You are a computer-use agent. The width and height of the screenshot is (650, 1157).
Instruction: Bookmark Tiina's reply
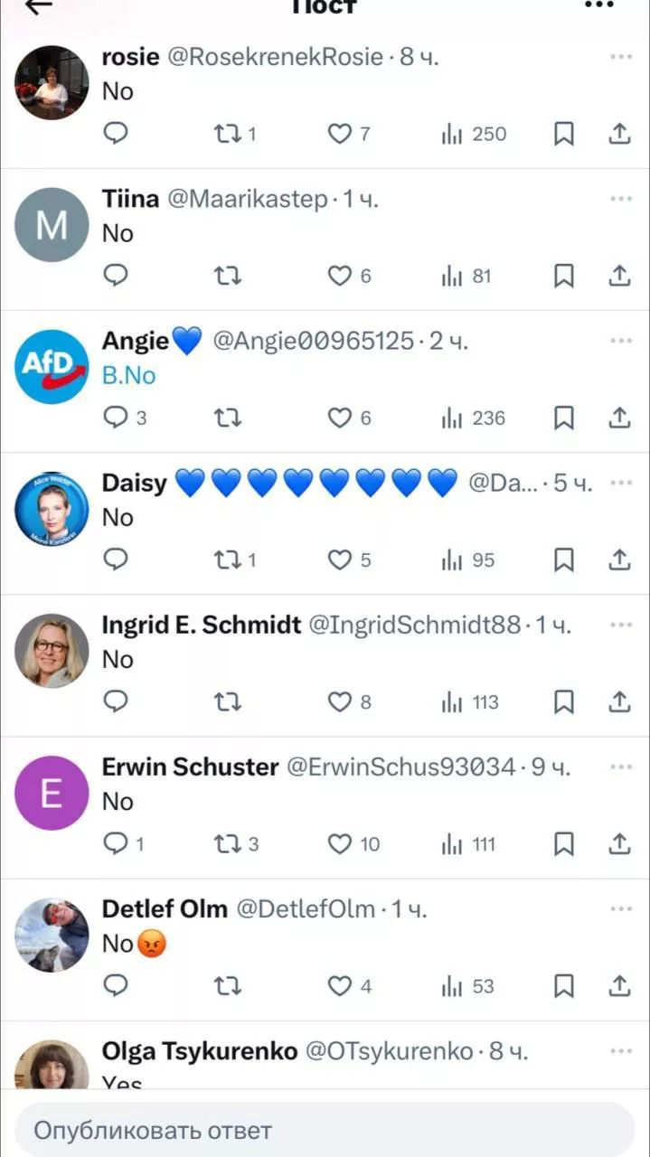point(563,276)
